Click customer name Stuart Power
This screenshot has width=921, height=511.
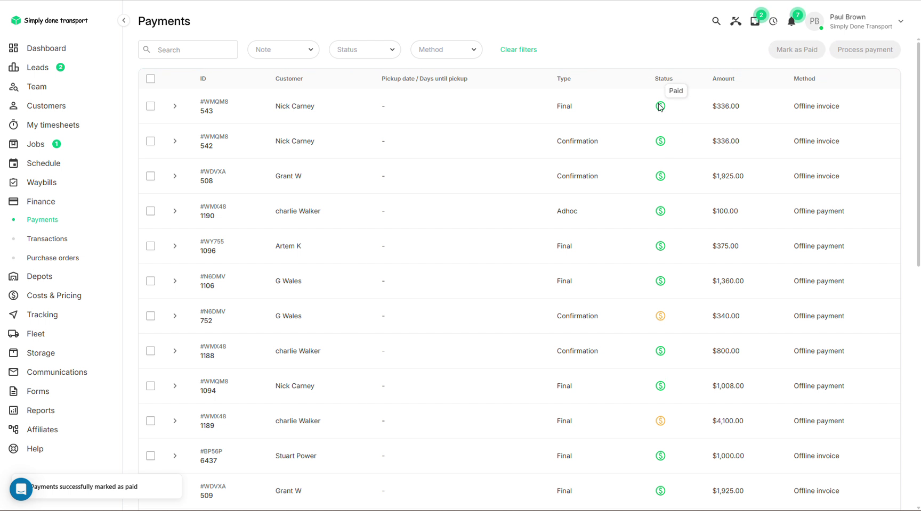[x=296, y=456]
